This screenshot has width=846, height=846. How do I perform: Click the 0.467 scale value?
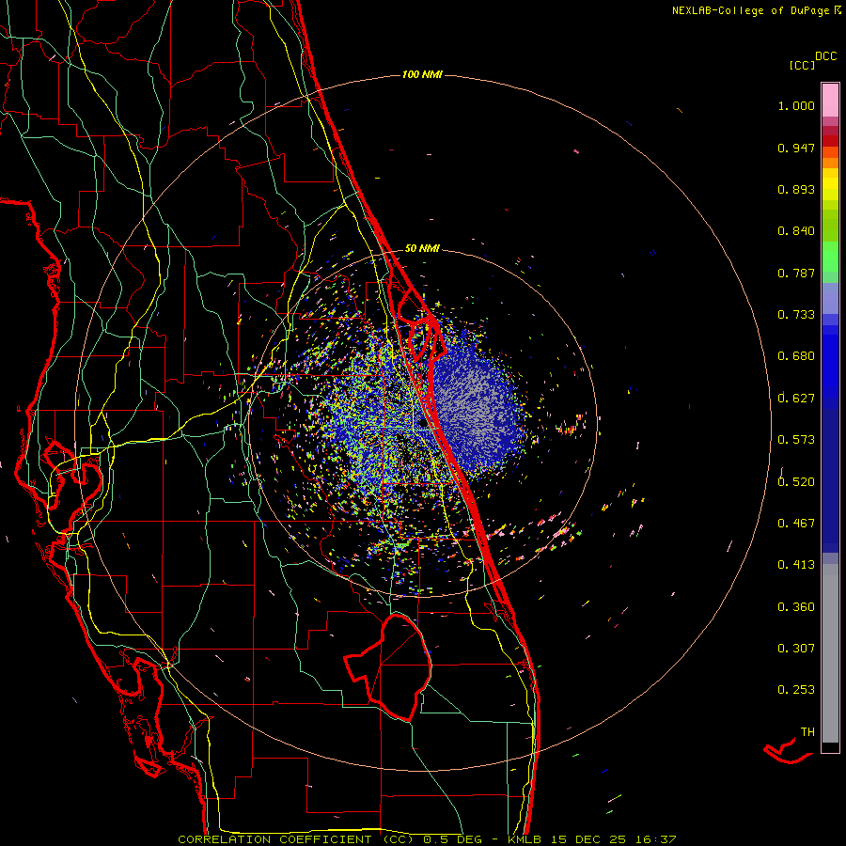point(796,524)
